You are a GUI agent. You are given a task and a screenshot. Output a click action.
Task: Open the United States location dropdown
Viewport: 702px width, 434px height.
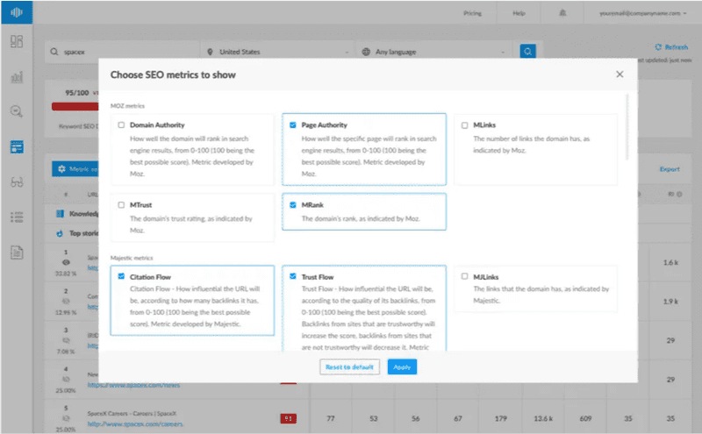pyautogui.click(x=277, y=52)
